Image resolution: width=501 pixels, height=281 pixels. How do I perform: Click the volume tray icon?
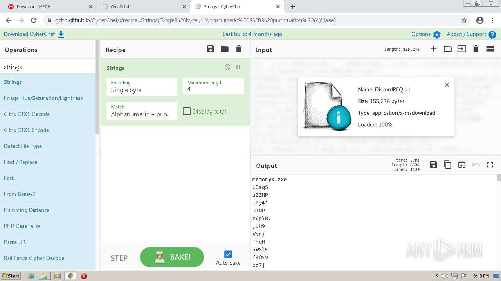(x=445, y=276)
